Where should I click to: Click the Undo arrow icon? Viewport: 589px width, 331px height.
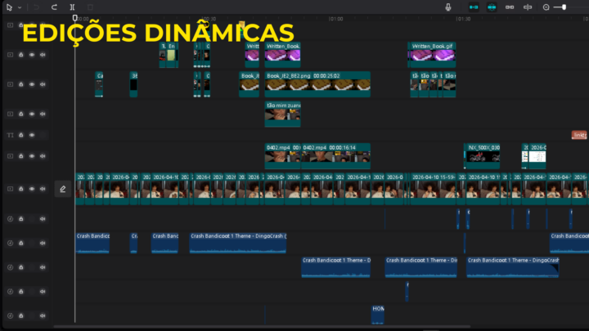(36, 7)
